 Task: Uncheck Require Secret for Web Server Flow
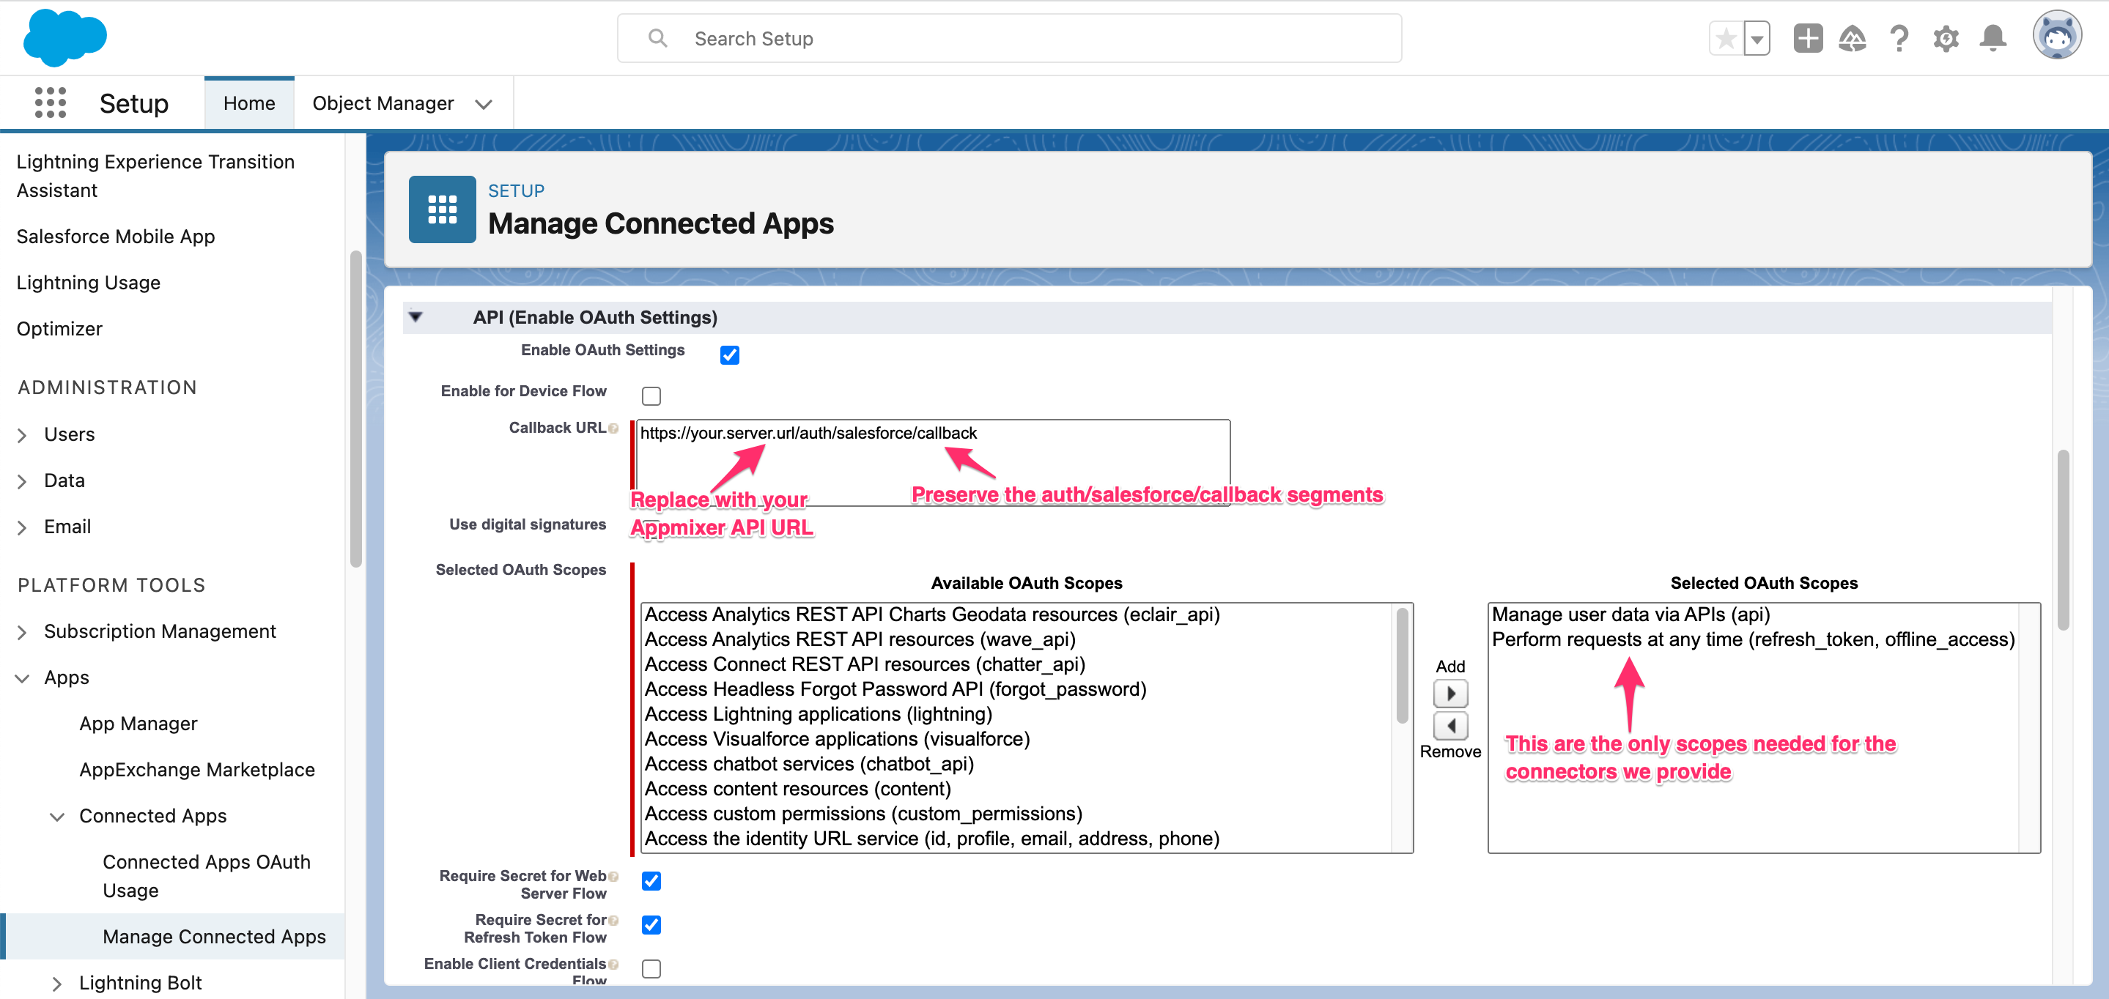[x=651, y=881]
